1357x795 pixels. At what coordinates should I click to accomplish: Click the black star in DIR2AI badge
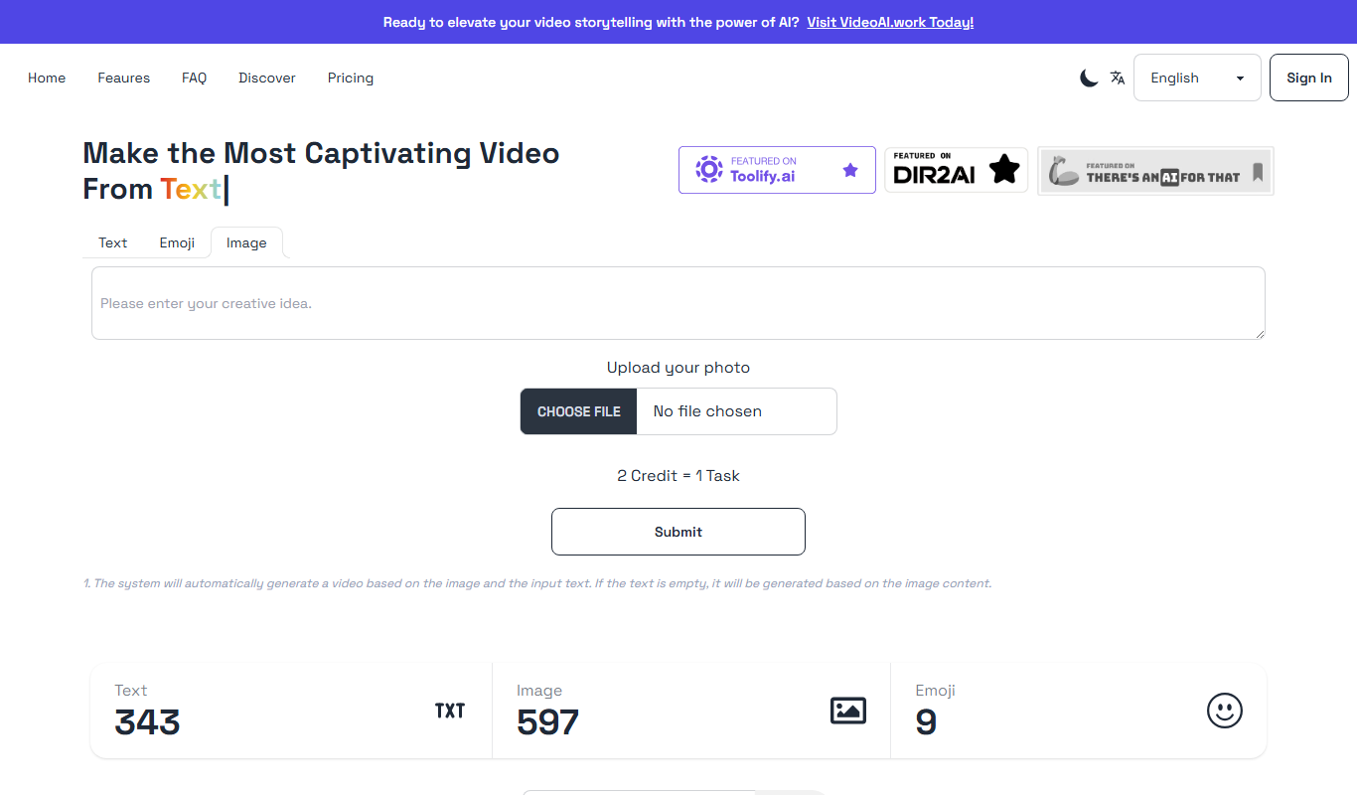coord(1005,170)
